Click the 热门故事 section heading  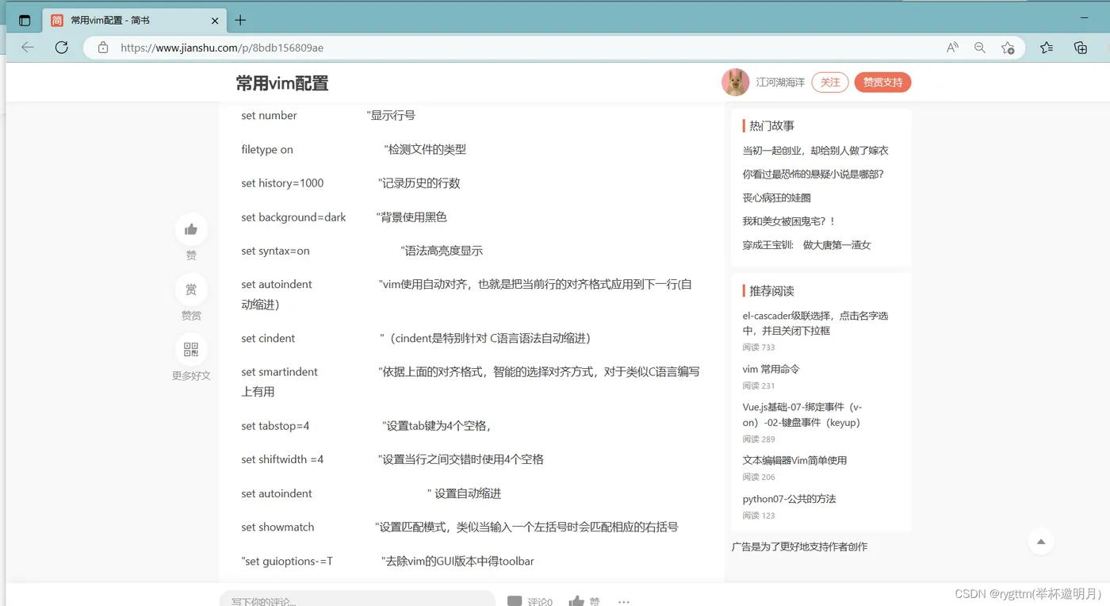(771, 125)
